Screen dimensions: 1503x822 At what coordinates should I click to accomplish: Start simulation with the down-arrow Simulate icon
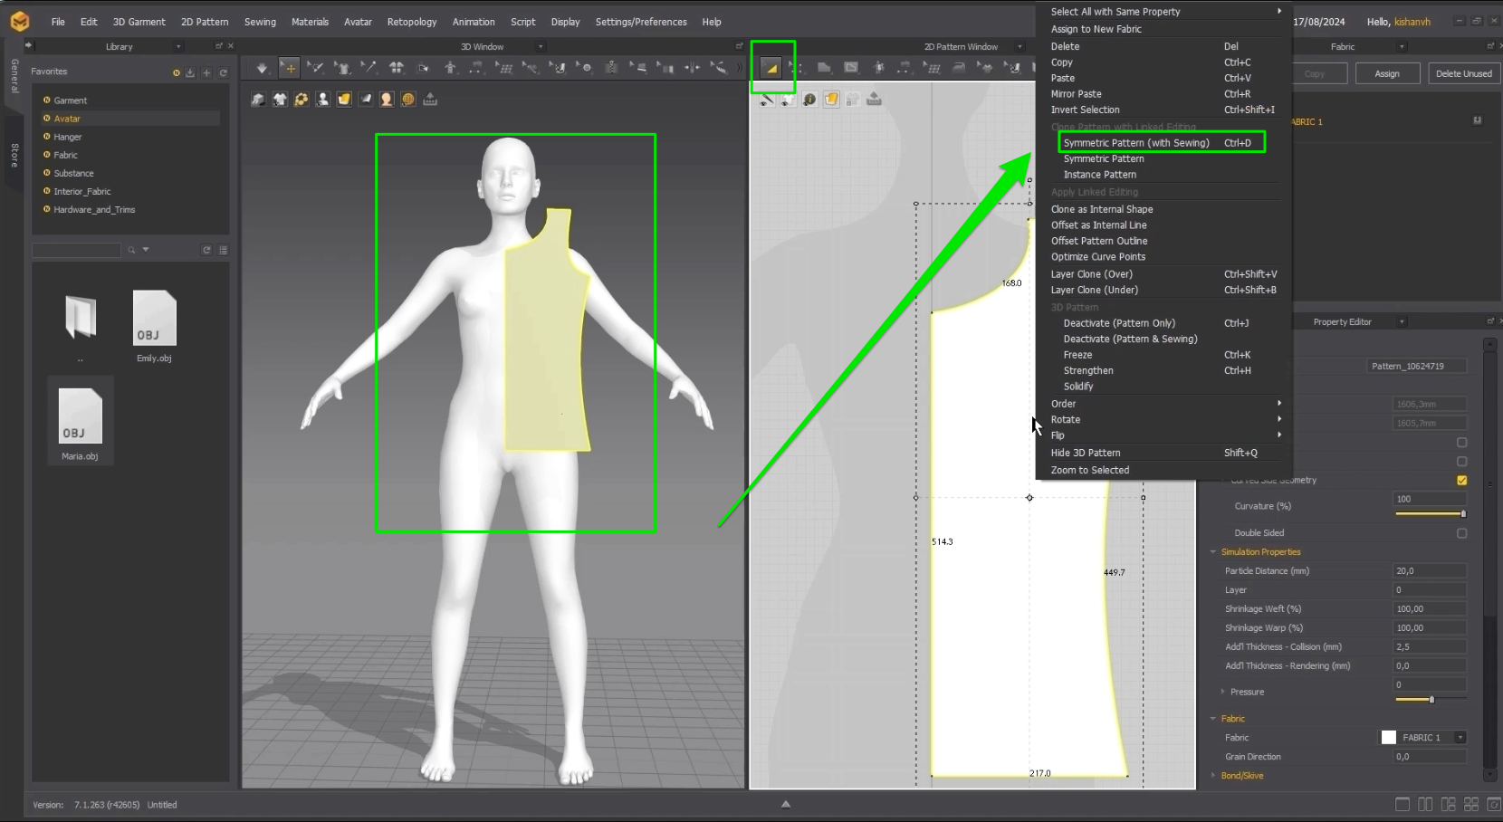pos(262,68)
